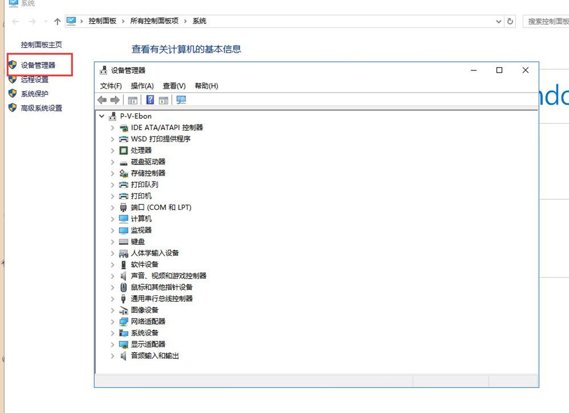This screenshot has width=569, height=413.
Task: Click the 设备管理器 shield icon in sidebar
Action: (12, 65)
